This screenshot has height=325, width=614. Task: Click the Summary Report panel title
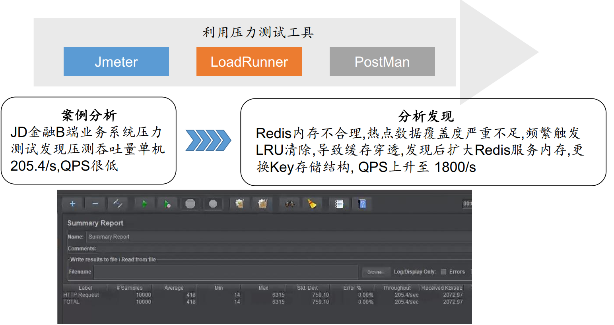click(x=95, y=223)
